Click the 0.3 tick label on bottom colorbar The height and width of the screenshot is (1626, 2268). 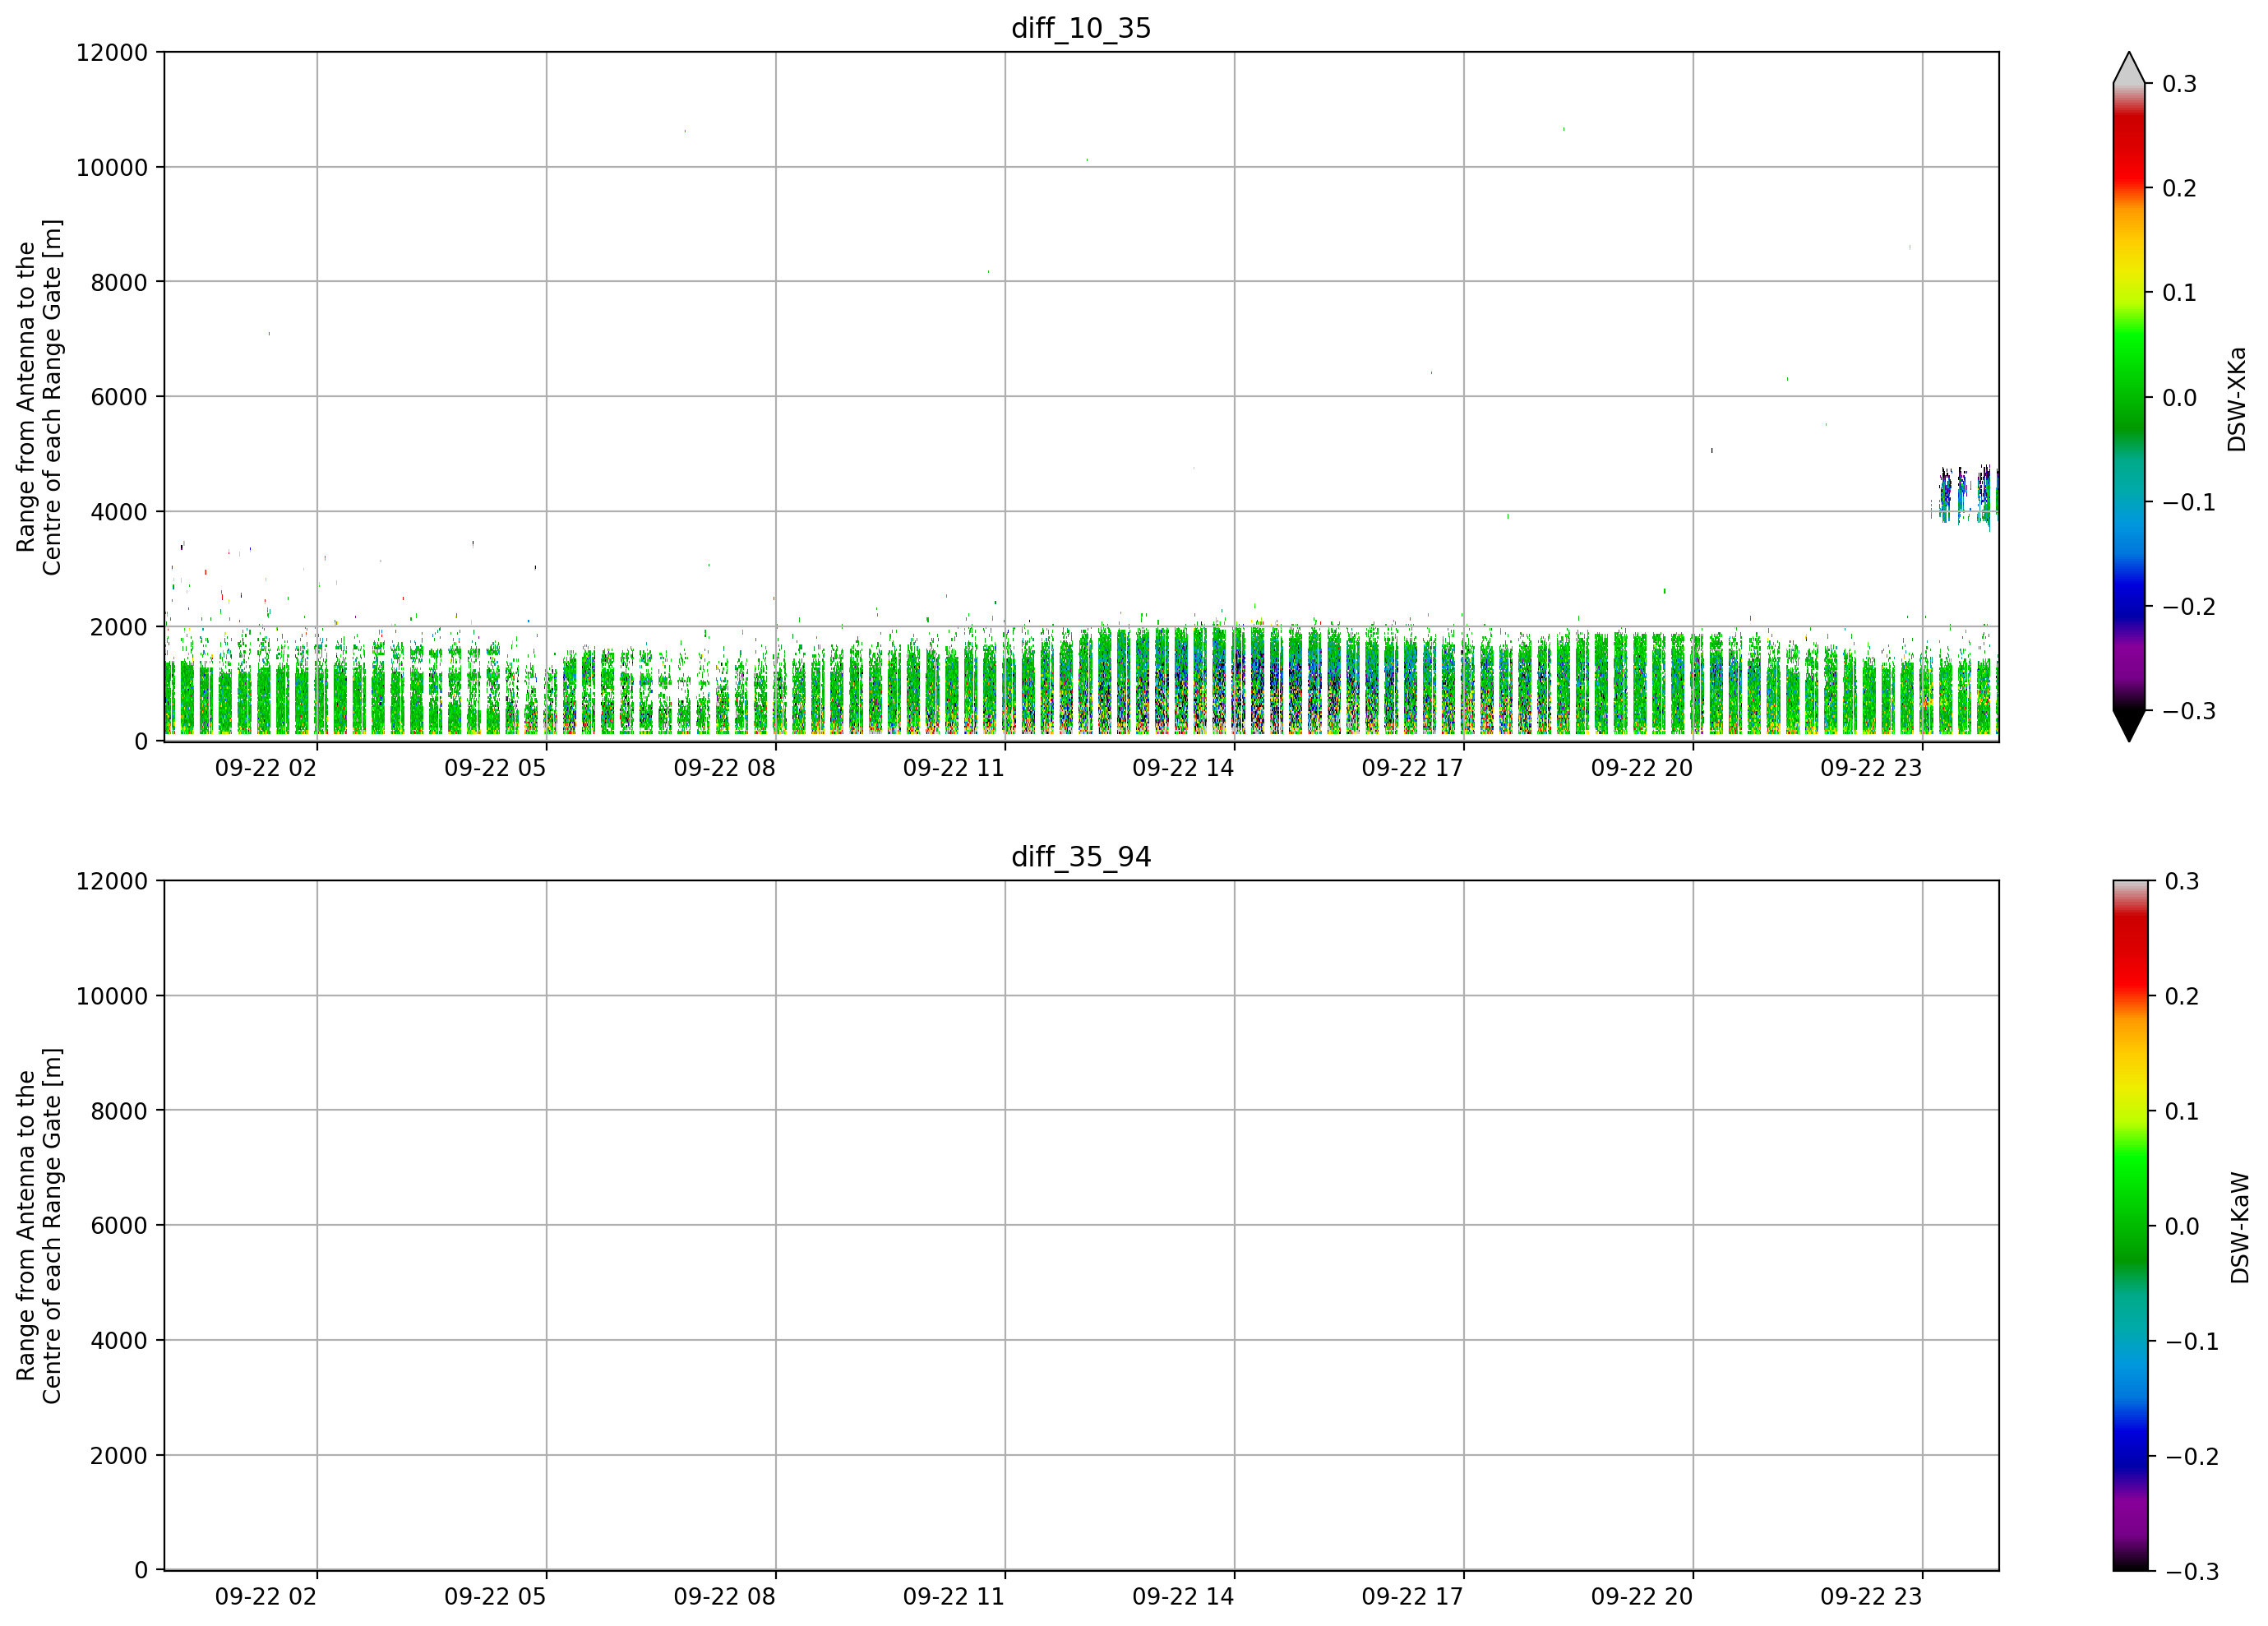coord(2182,881)
